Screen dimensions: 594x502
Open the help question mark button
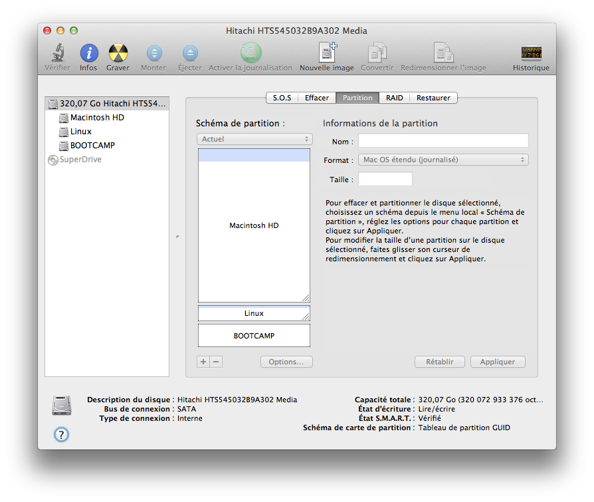point(61,435)
